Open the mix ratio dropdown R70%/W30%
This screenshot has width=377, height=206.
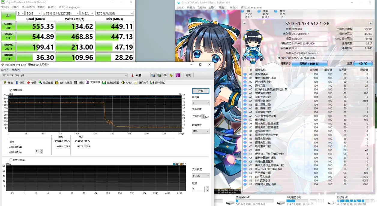[x=114, y=14]
